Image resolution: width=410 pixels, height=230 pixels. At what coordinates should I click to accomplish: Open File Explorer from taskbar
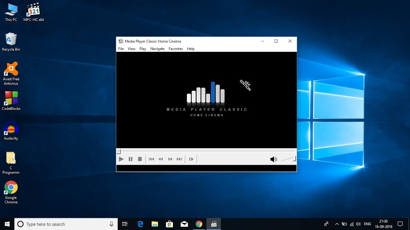point(155,224)
